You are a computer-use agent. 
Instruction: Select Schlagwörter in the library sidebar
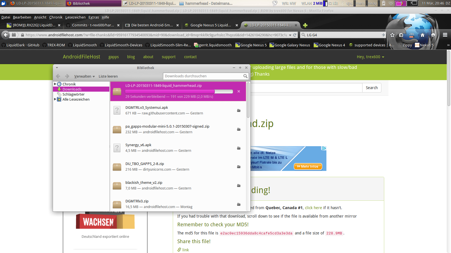pyautogui.click(x=73, y=94)
